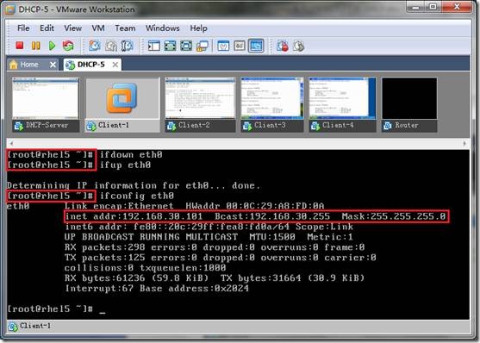Click the 'Mask:255.255.255.0' text

pyautogui.click(x=394, y=216)
